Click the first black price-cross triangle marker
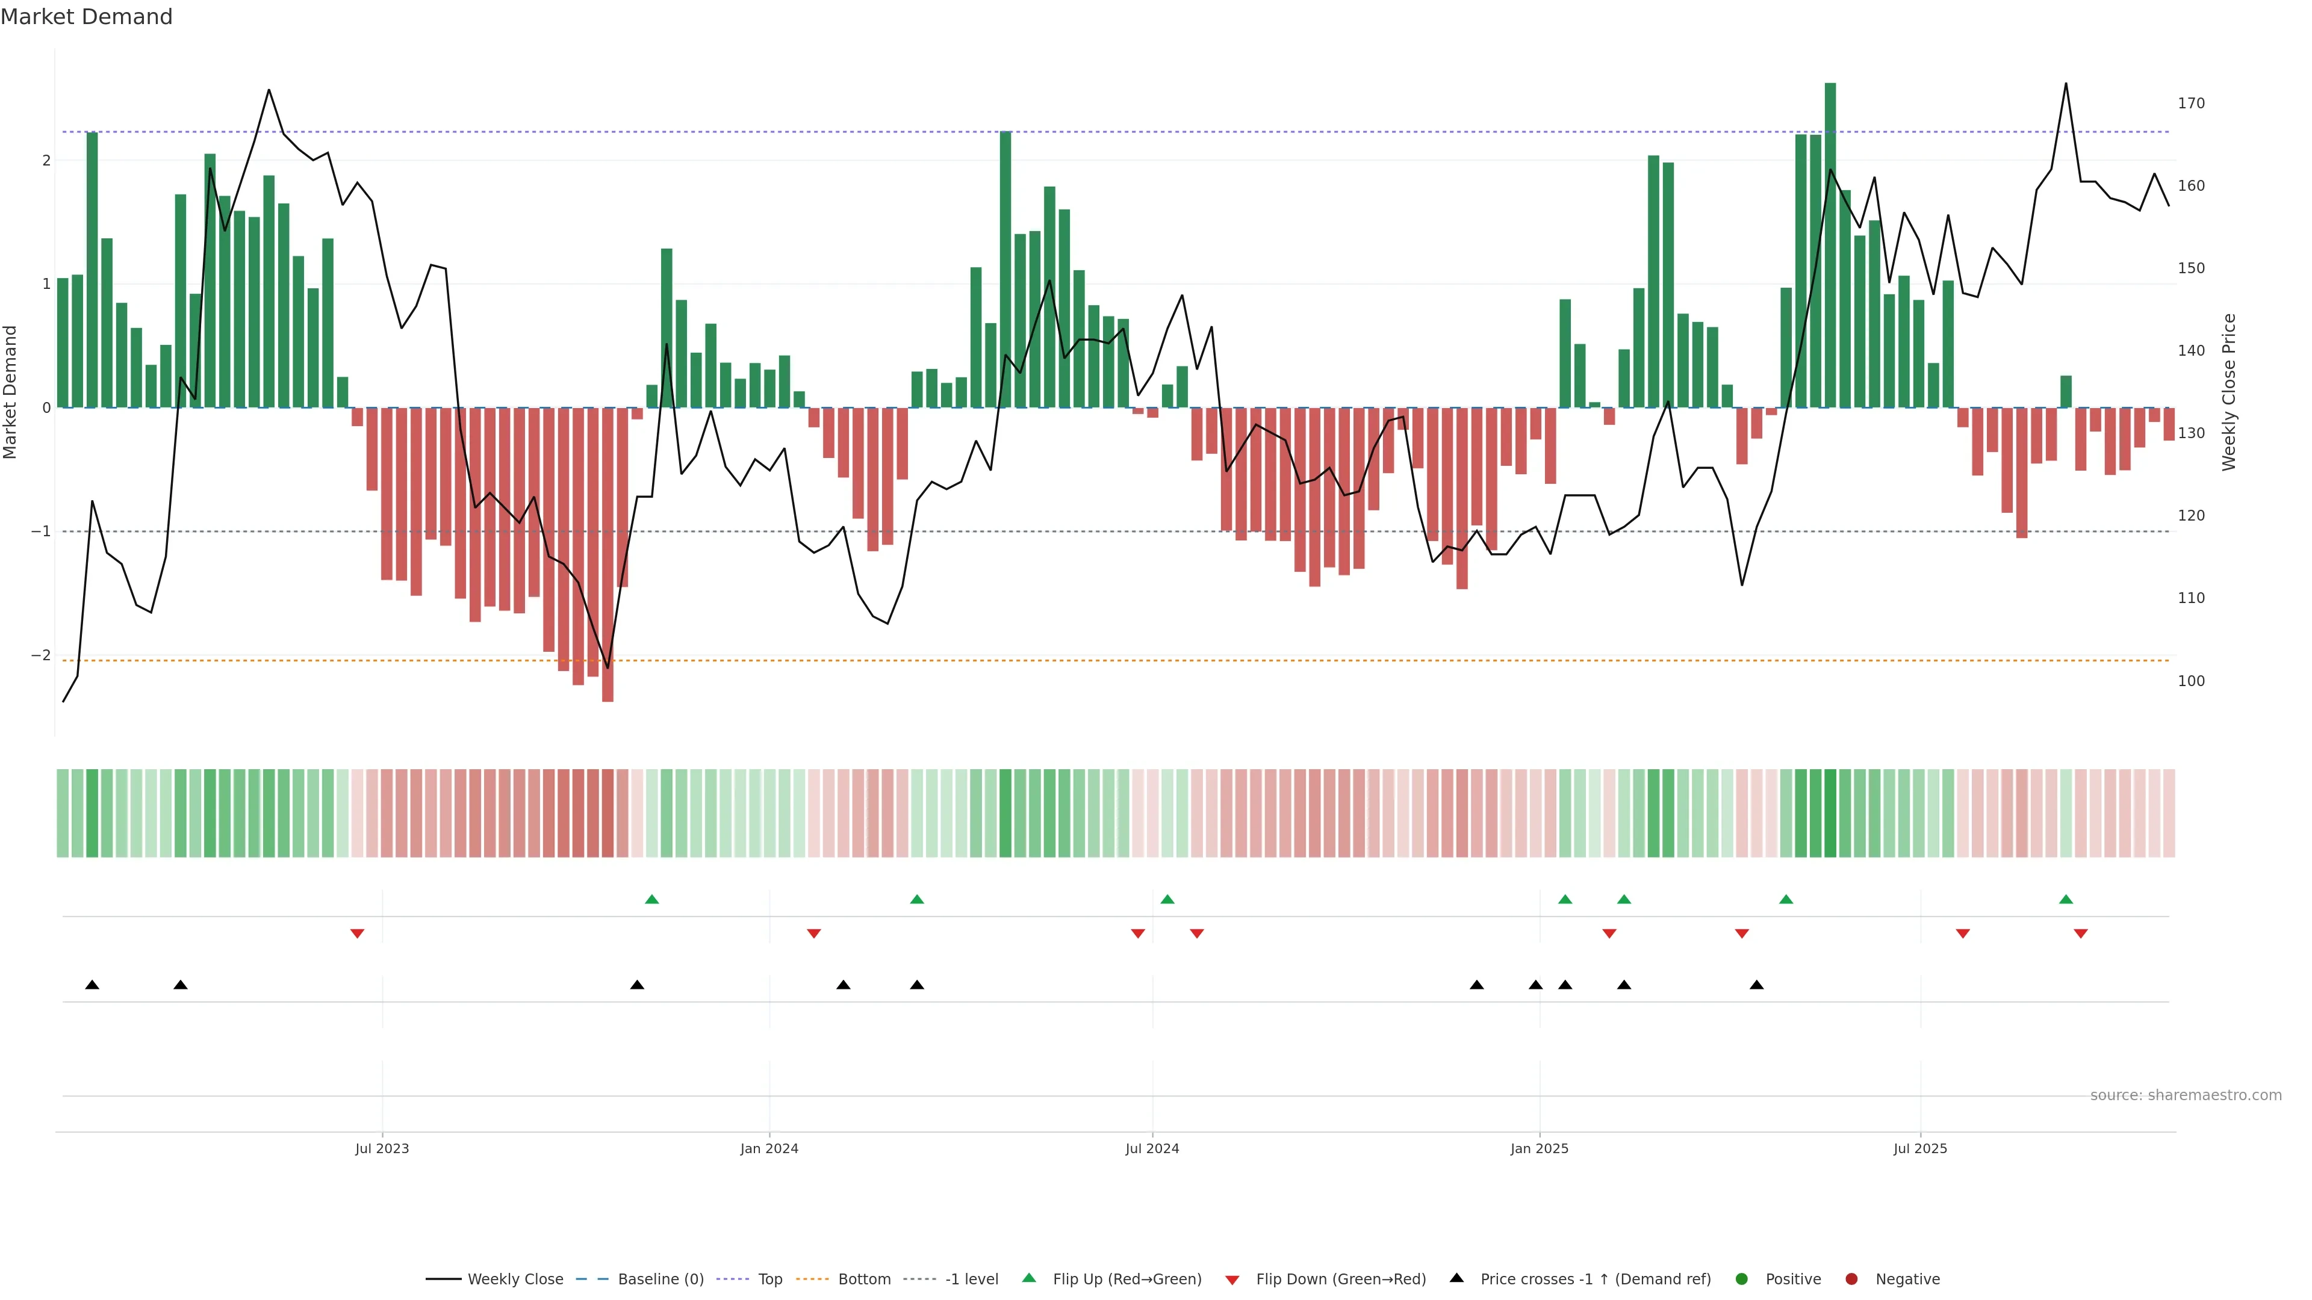 (x=93, y=985)
